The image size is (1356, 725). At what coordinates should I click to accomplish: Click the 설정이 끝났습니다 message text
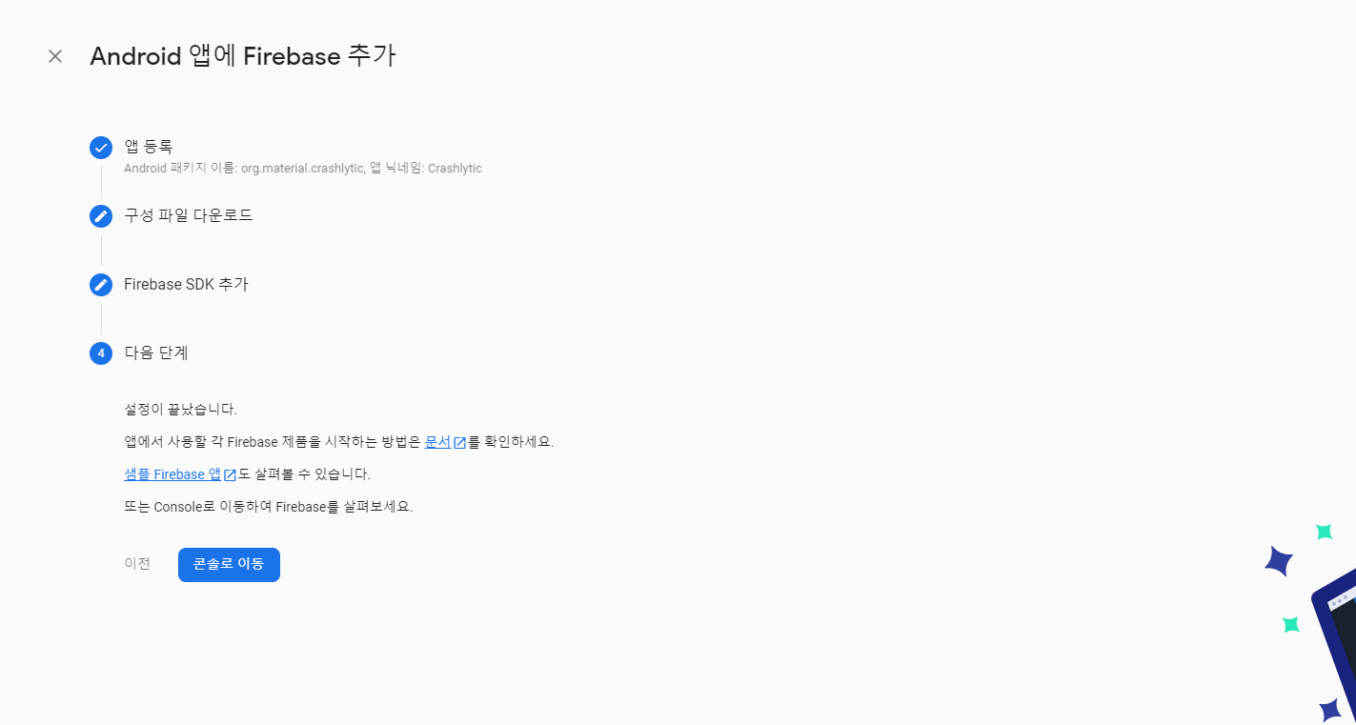[180, 410]
